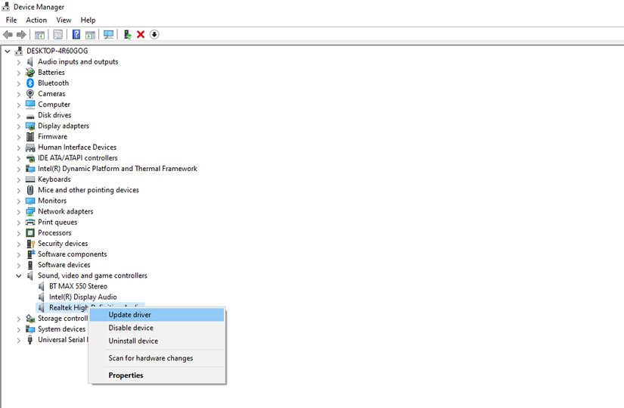
Task: Select the Security devices label
Action: pos(63,244)
